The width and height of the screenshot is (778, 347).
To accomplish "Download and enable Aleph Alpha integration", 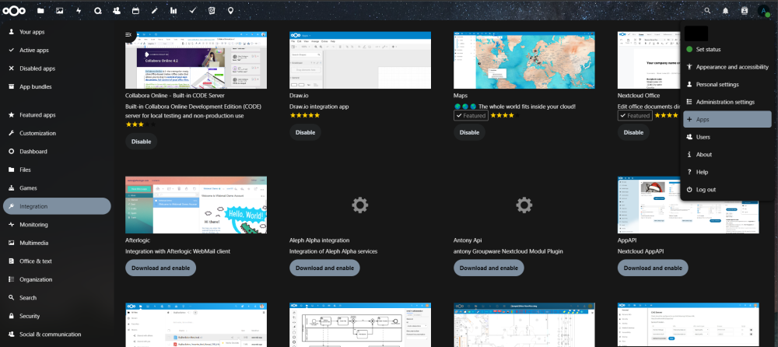I will (x=325, y=268).
